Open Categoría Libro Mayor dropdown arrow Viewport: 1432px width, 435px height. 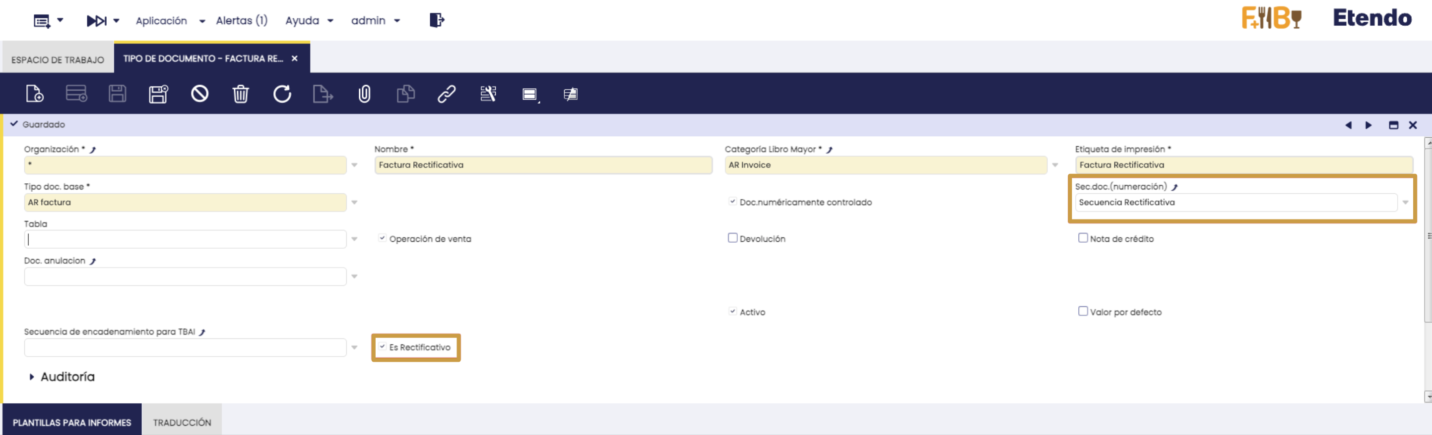pyautogui.click(x=1054, y=165)
